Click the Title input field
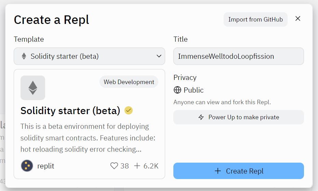 pyautogui.click(x=238, y=56)
